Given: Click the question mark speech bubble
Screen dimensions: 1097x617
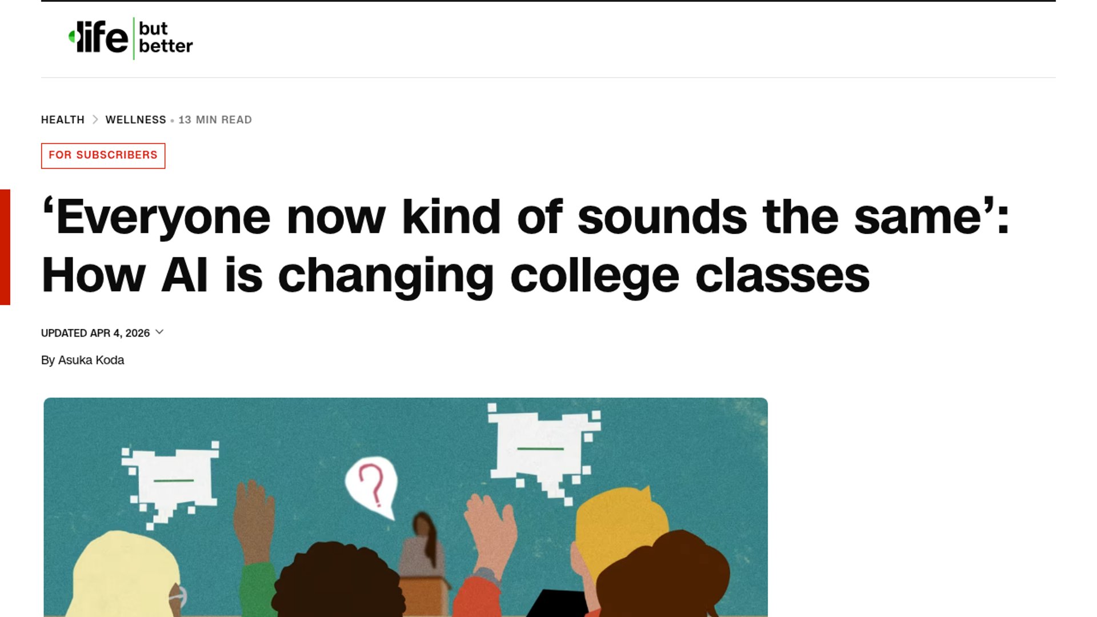Looking at the screenshot, I should coord(372,486).
